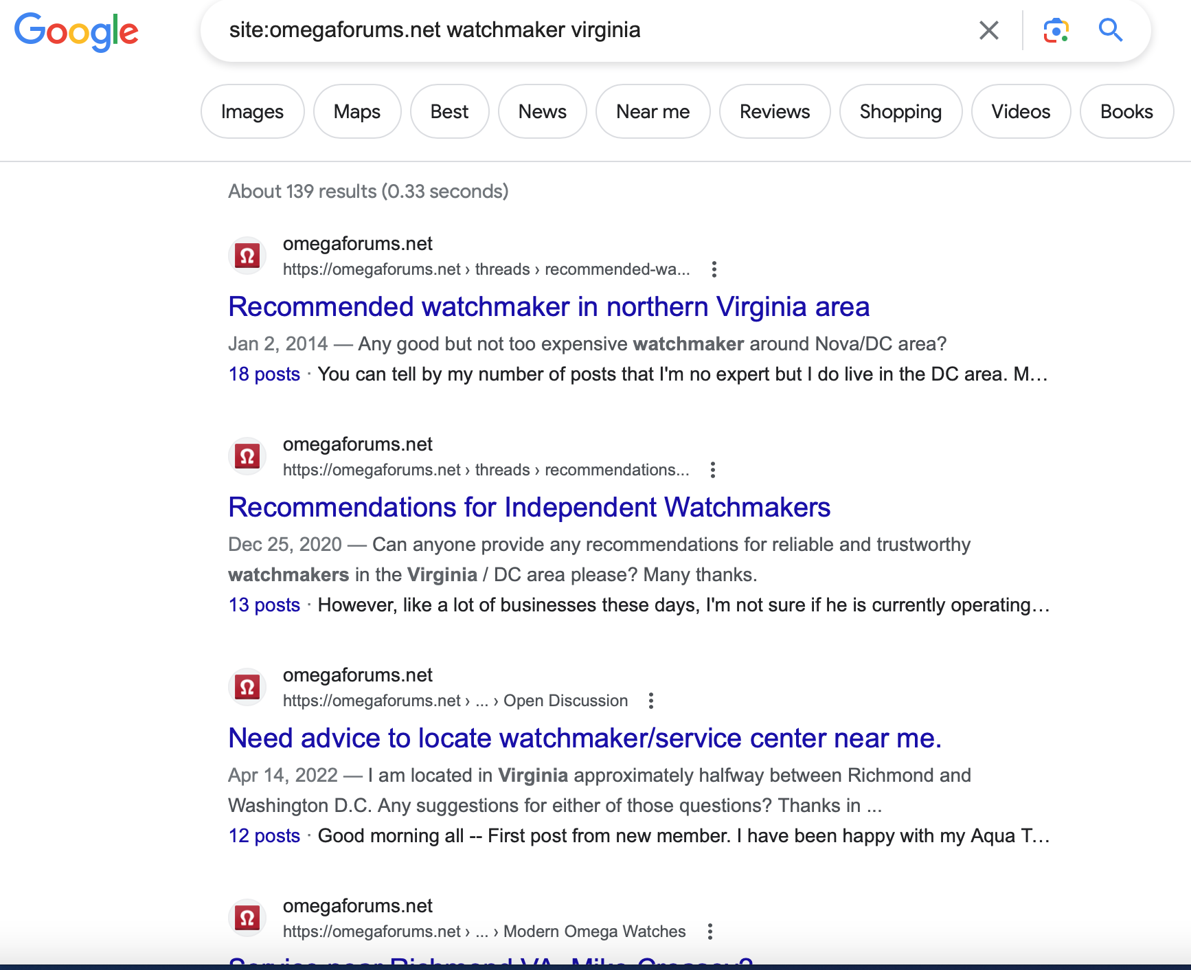Open options menu for northern Virginia result
The width and height of the screenshot is (1191, 970).
714,269
